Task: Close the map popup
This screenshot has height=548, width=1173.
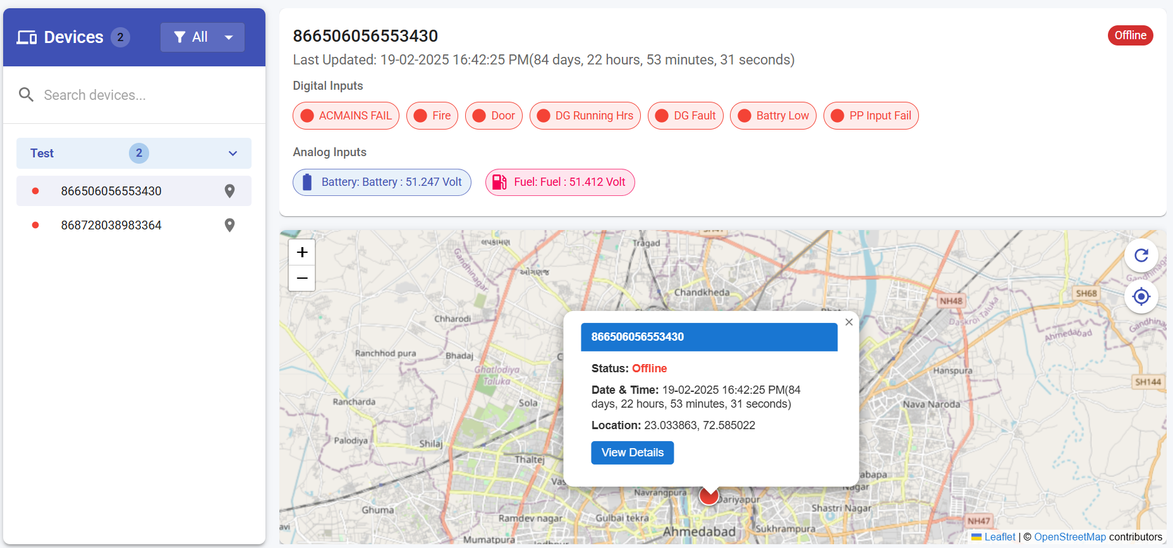Action: tap(849, 322)
